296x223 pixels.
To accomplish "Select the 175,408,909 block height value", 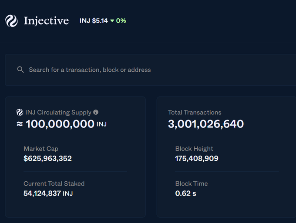I will (197, 158).
